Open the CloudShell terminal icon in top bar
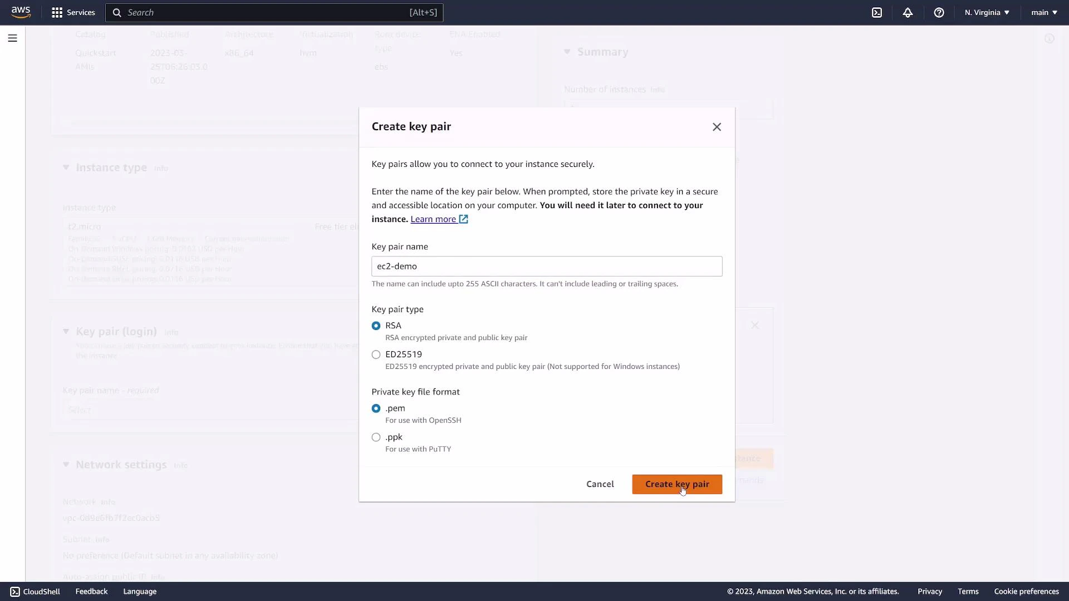The width and height of the screenshot is (1069, 601). [x=877, y=12]
